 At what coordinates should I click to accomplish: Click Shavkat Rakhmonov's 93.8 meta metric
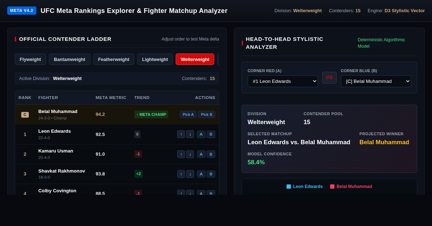click(100, 174)
